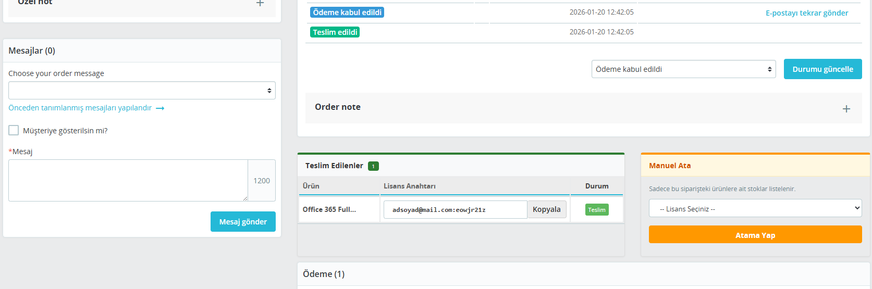Click the Ödeme kabul edildi status badge
Screen dimensions: 872x289
coord(347,12)
